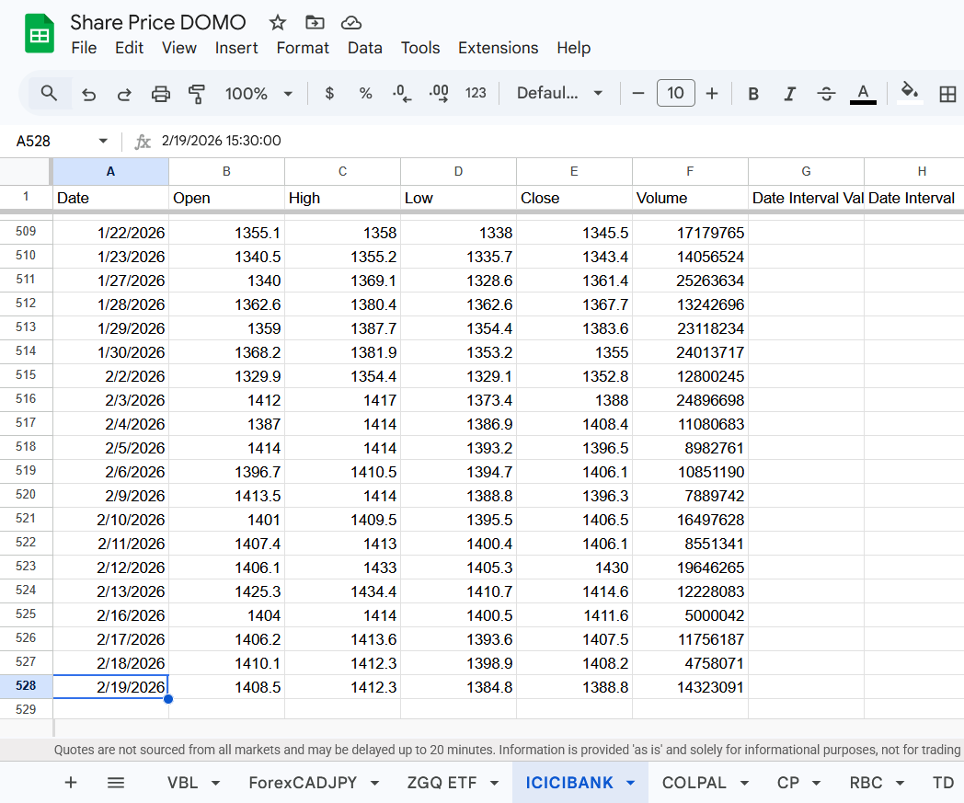
Task: Add a new sheet with plus button
Action: click(x=71, y=782)
